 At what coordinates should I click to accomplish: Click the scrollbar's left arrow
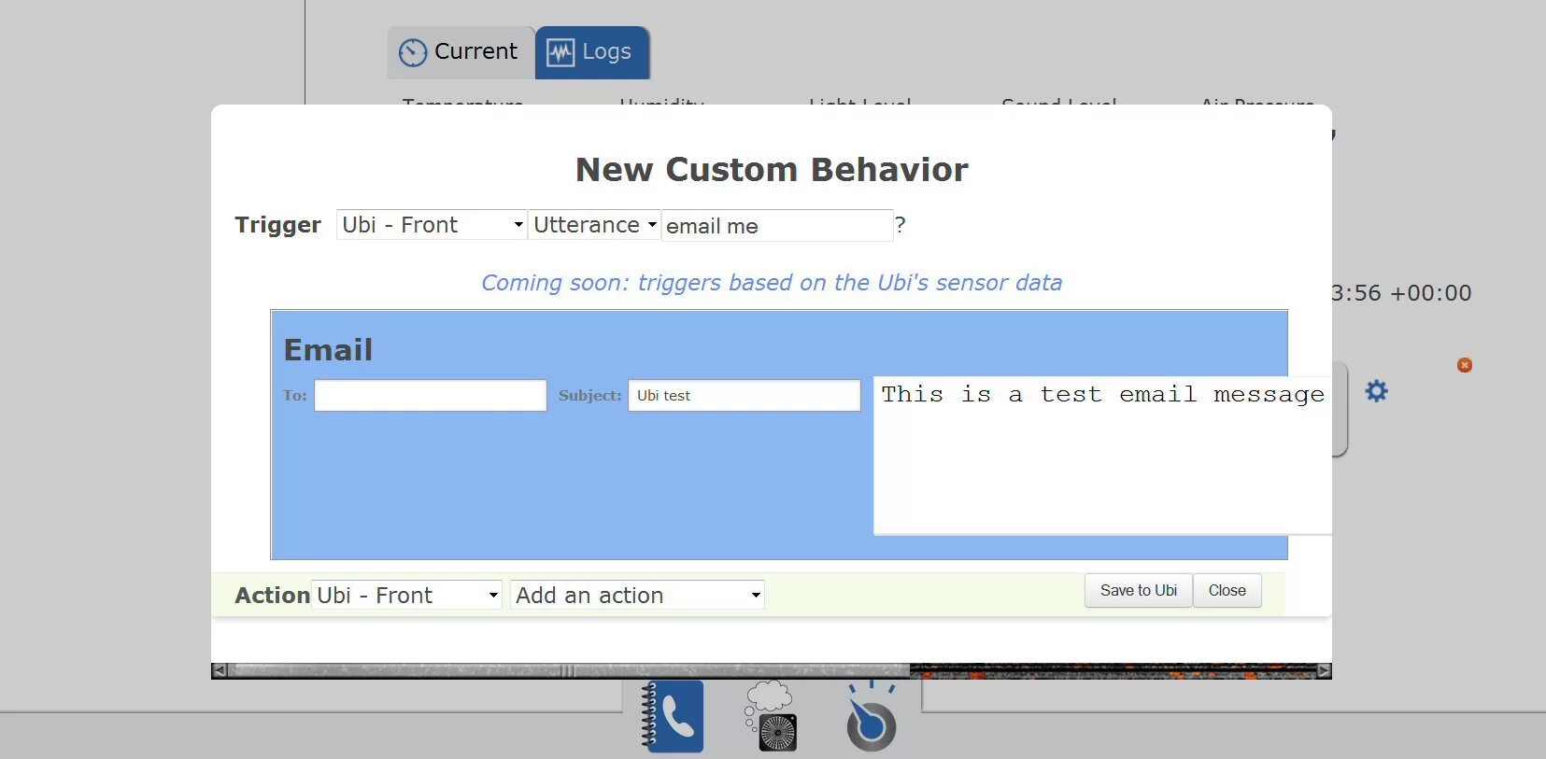[219, 670]
